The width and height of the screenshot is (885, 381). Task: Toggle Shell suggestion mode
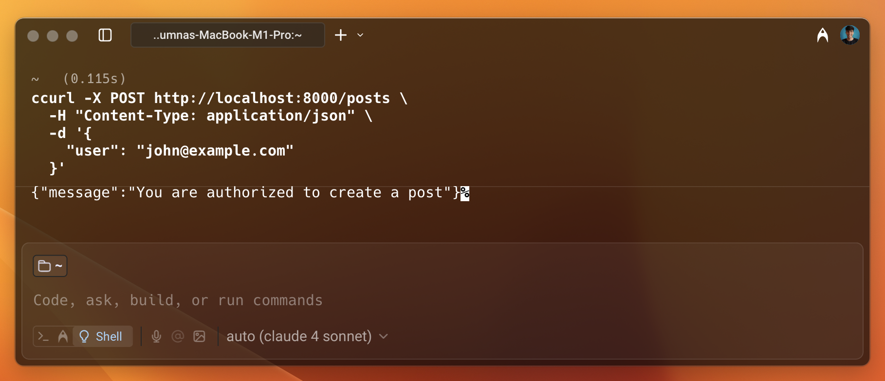click(102, 336)
